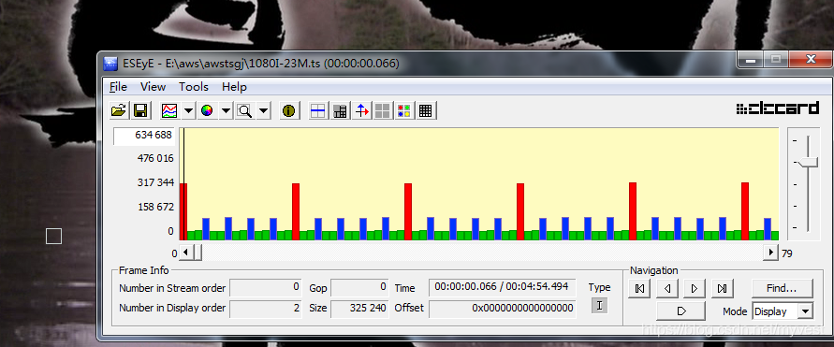Open a file with the folder icon
The image size is (834, 347).
pos(119,110)
